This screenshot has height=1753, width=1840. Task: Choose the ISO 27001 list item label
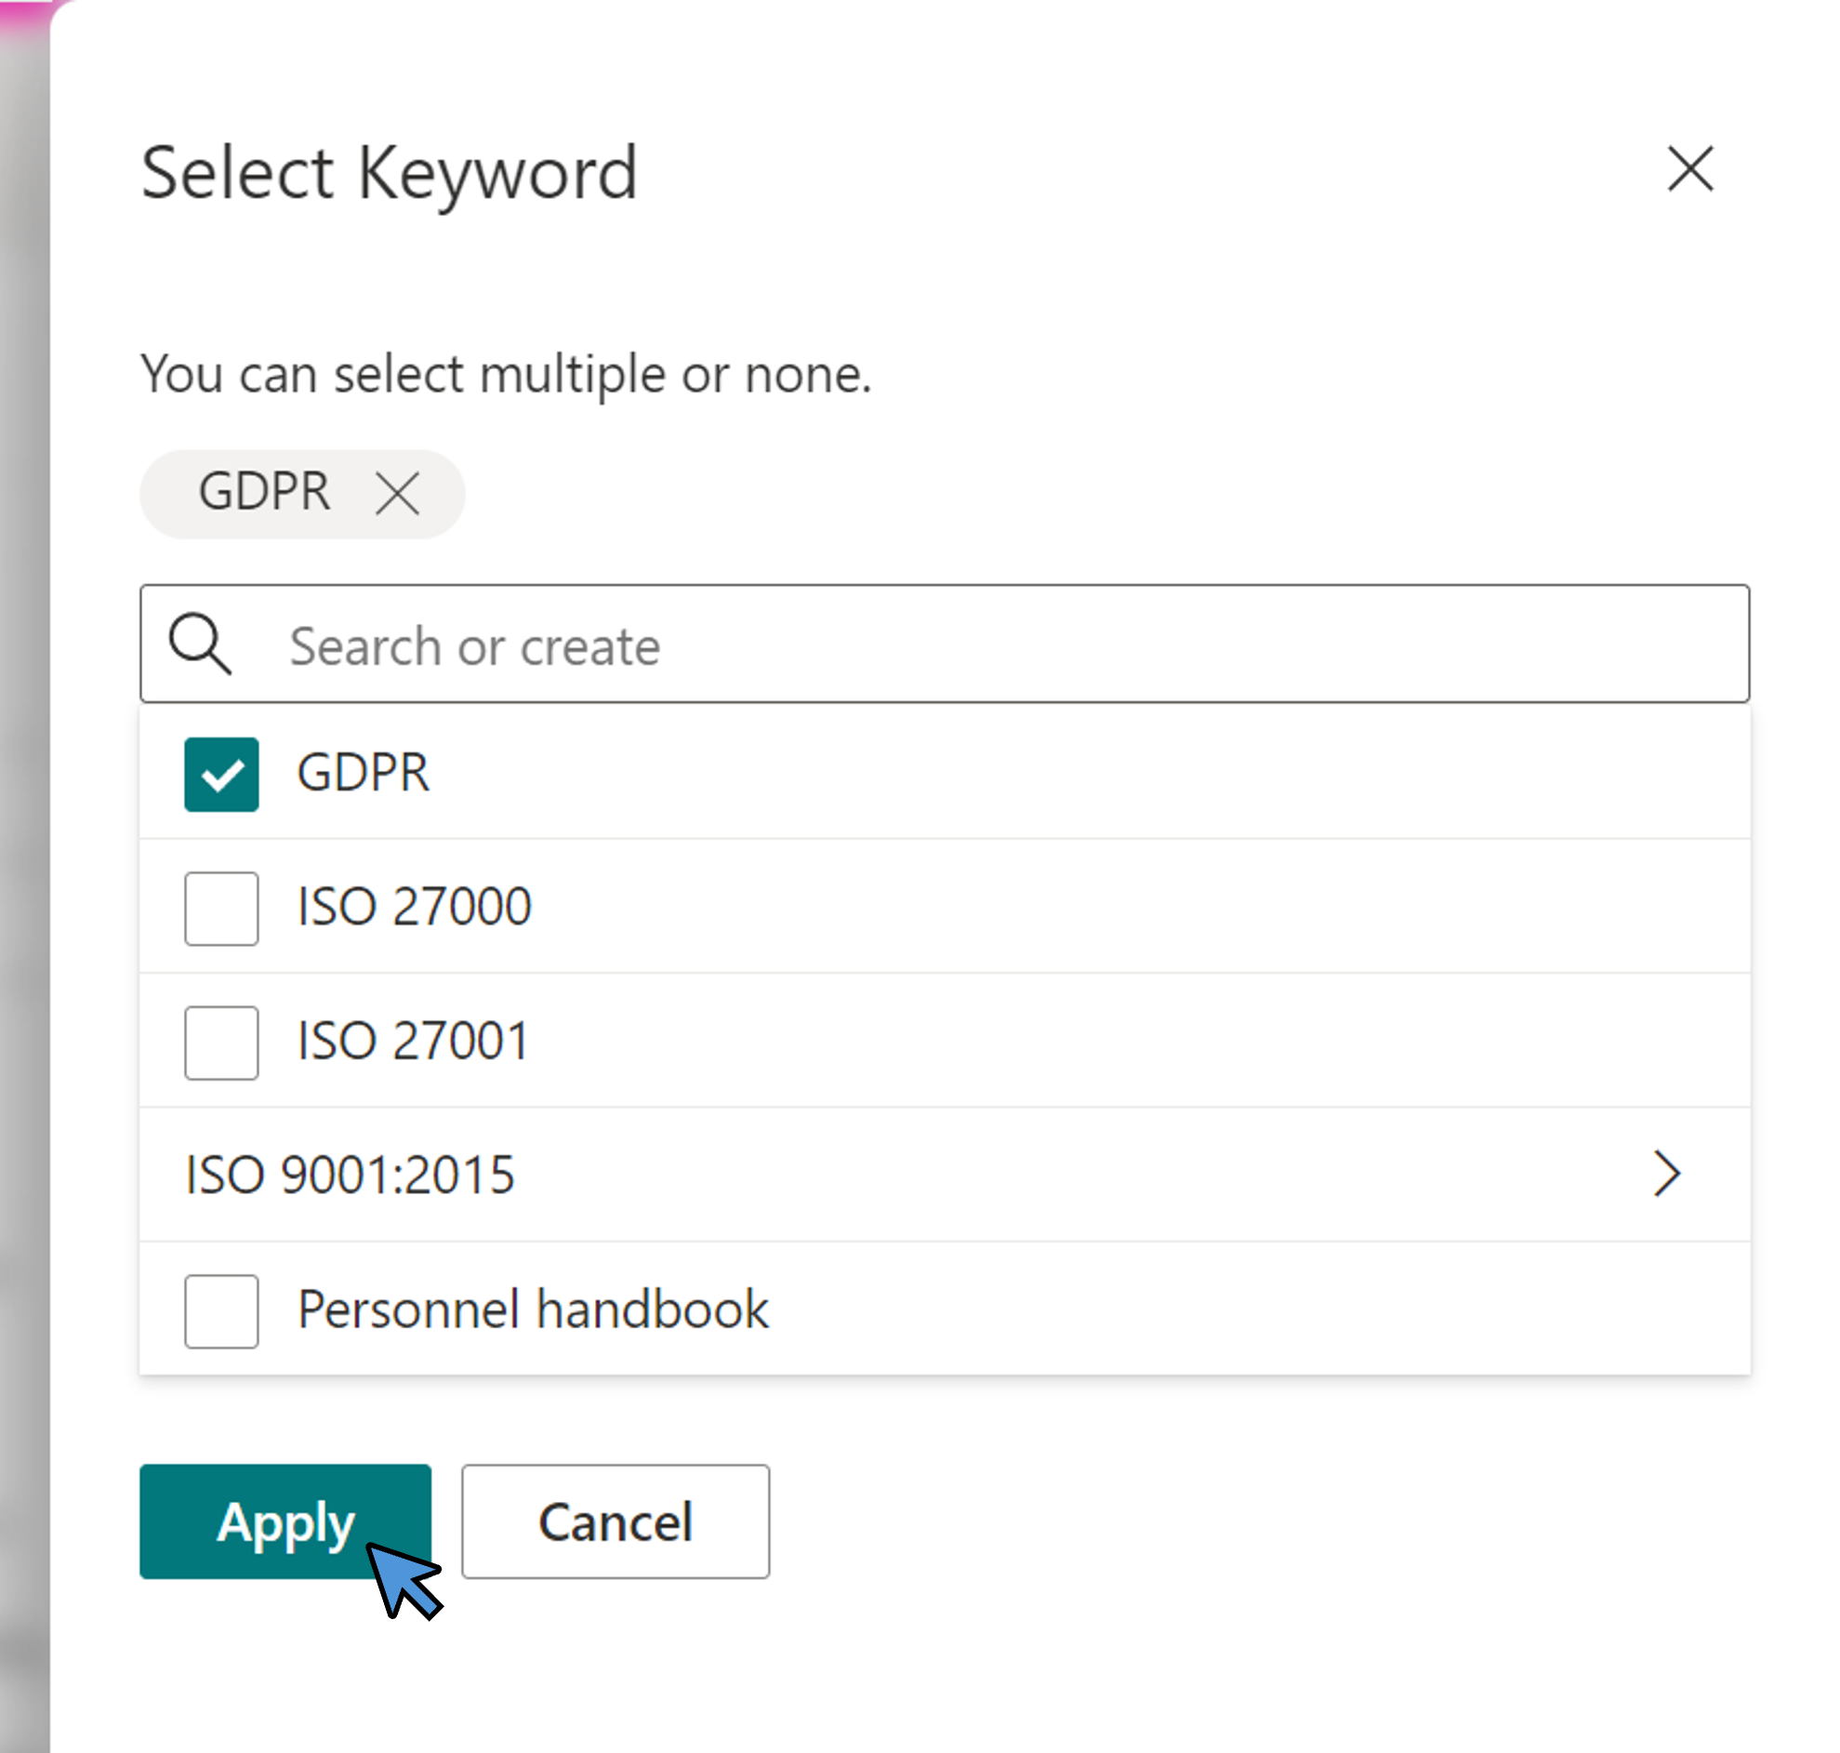tap(413, 1041)
